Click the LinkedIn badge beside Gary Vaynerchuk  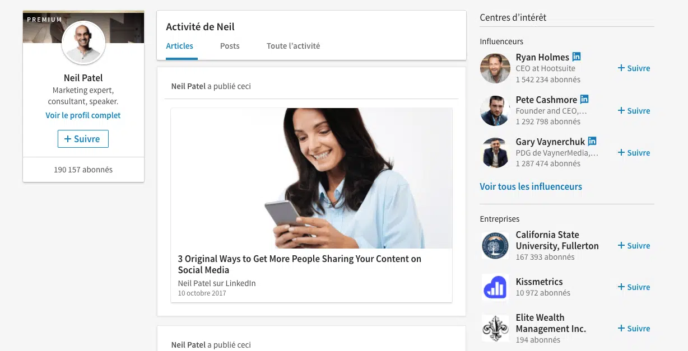[x=592, y=141]
